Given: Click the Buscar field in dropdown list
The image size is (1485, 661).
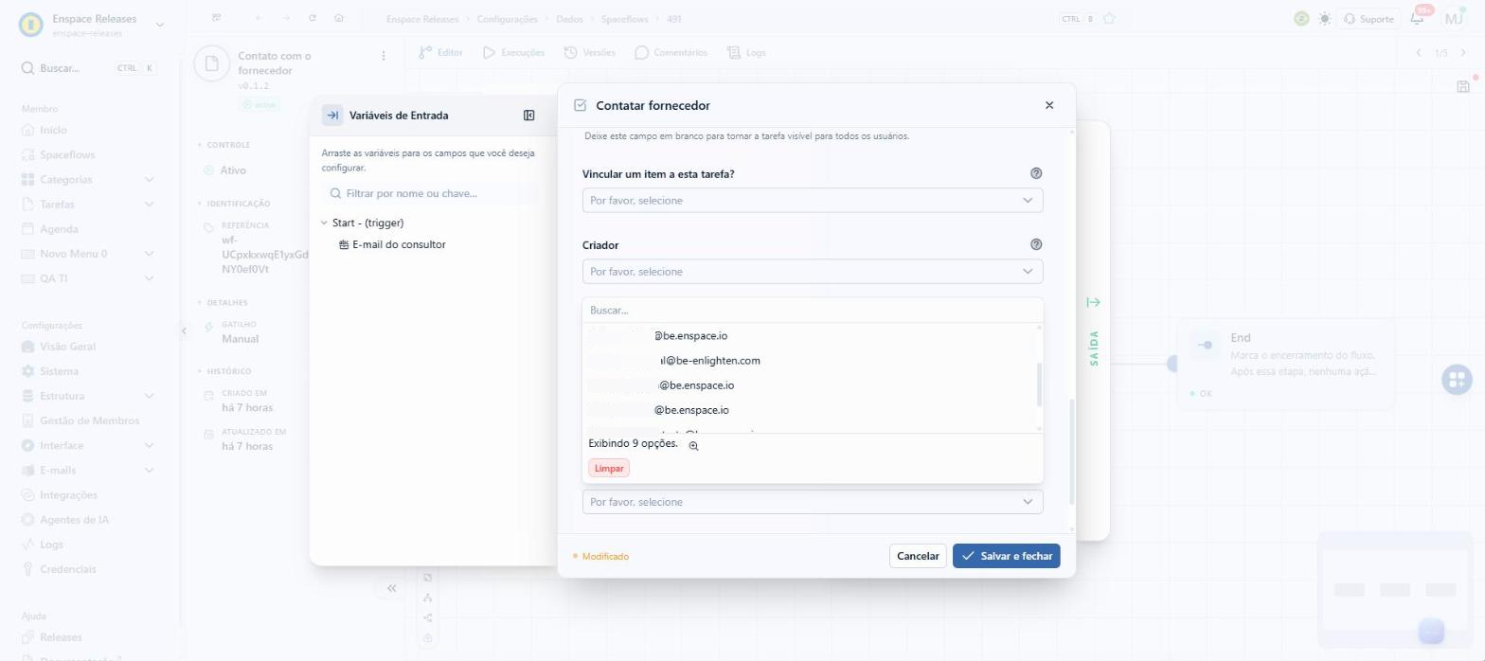Looking at the screenshot, I should 813,311.
